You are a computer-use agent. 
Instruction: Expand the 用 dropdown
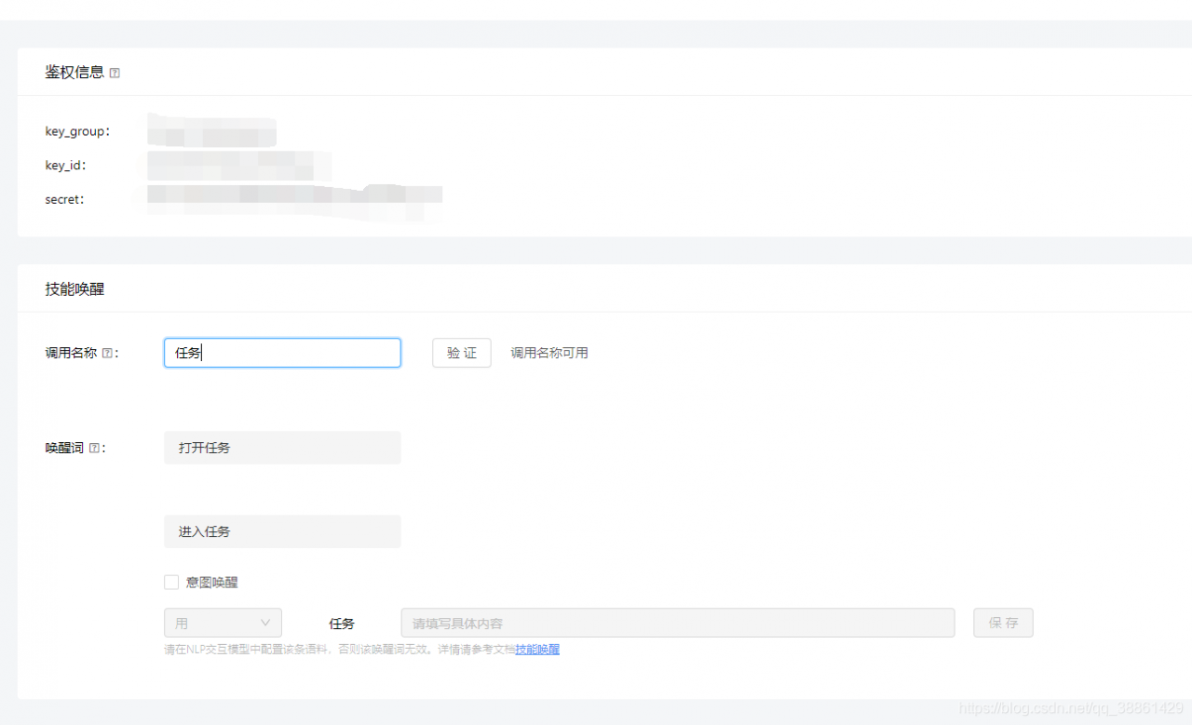pos(223,623)
